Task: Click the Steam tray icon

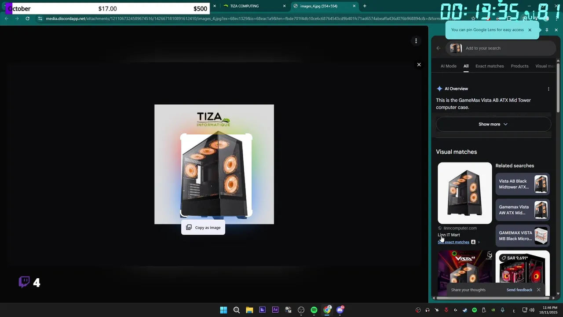Action: [465, 310]
